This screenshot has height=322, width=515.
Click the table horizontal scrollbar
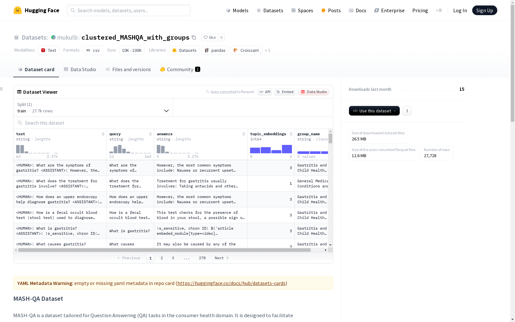click(x=164, y=250)
